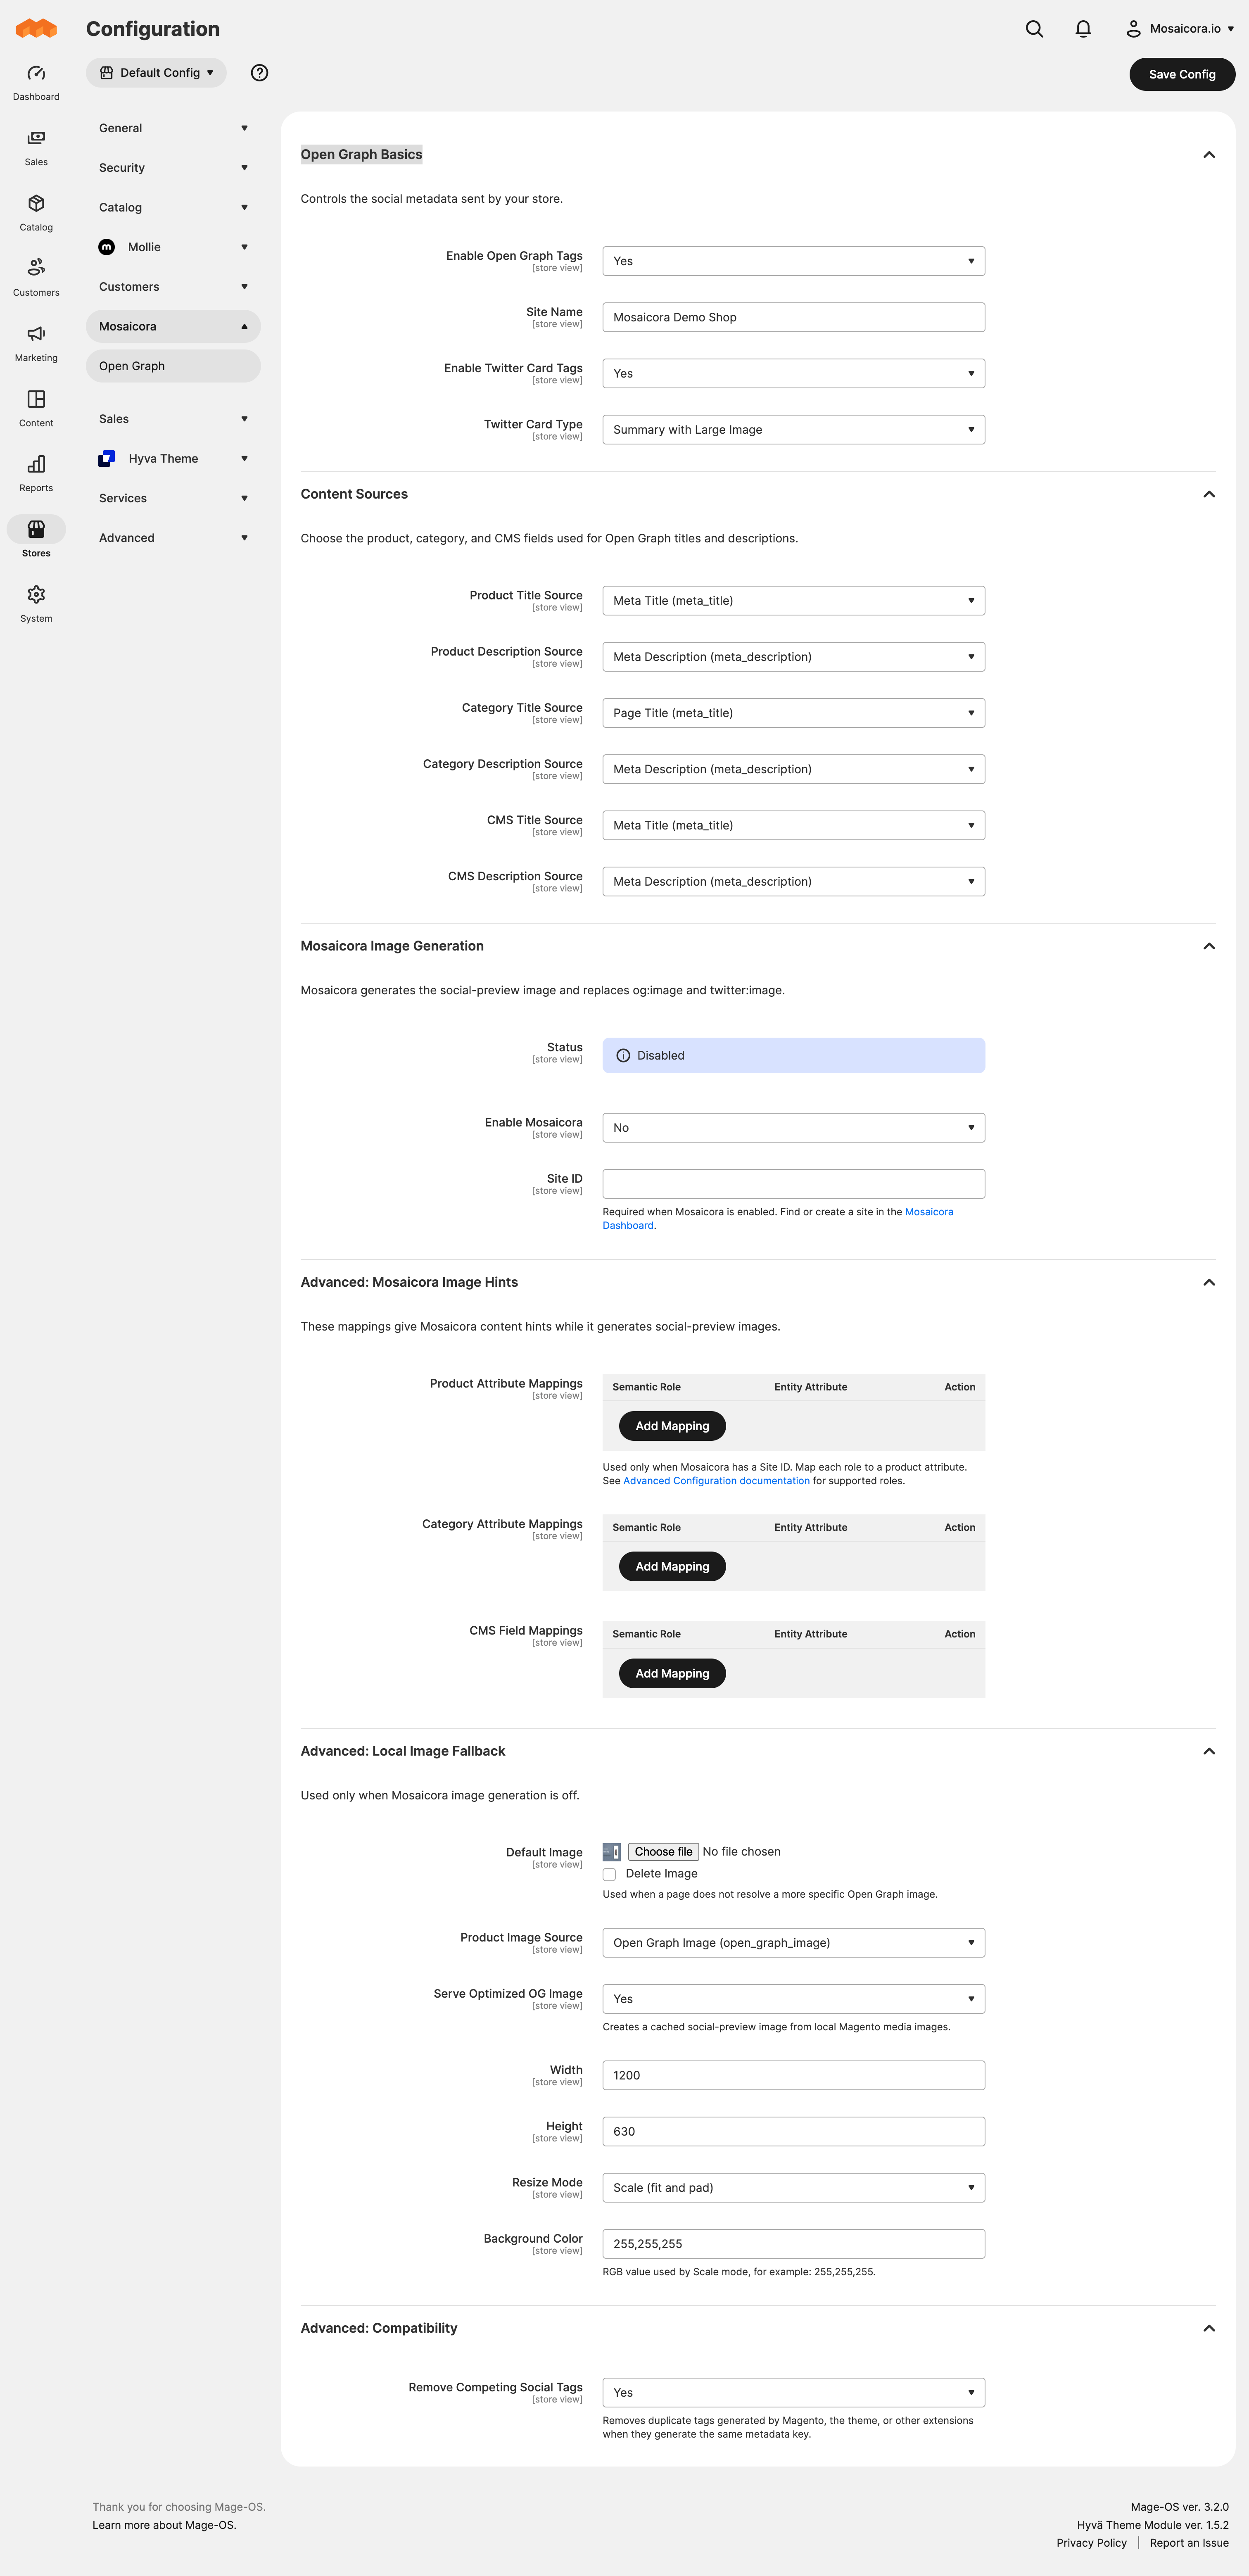1249x2576 pixels.
Task: Open Twitter Card Type dropdown
Action: click(793, 429)
